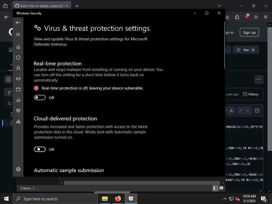This screenshot has height=204, width=272.
Task: Open Account protection in the sidebar
Action: [18, 68]
